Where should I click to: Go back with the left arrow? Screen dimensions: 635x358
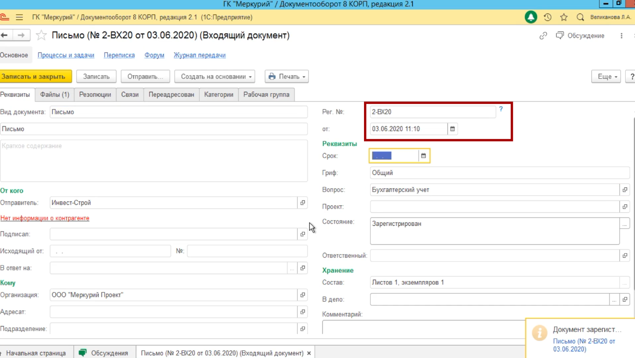(4, 35)
